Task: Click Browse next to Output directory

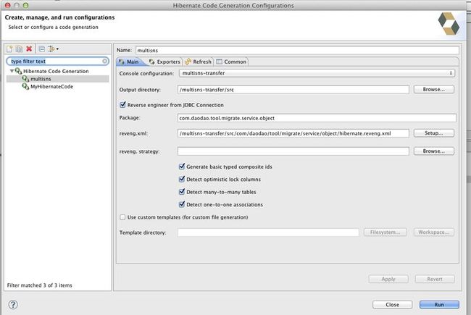Action: pyautogui.click(x=434, y=90)
